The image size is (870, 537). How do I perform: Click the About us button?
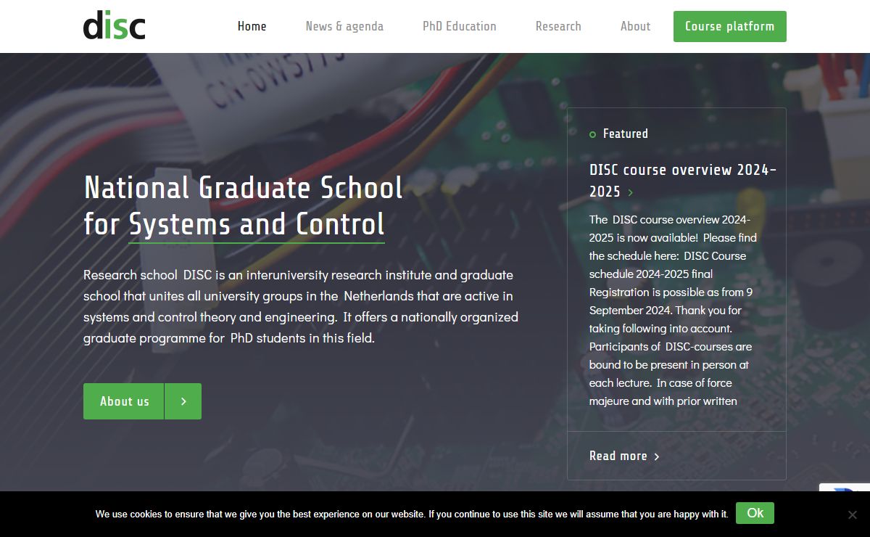click(x=124, y=401)
